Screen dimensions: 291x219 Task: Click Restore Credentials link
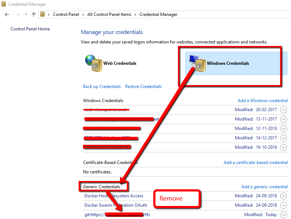pyautogui.click(x=143, y=87)
